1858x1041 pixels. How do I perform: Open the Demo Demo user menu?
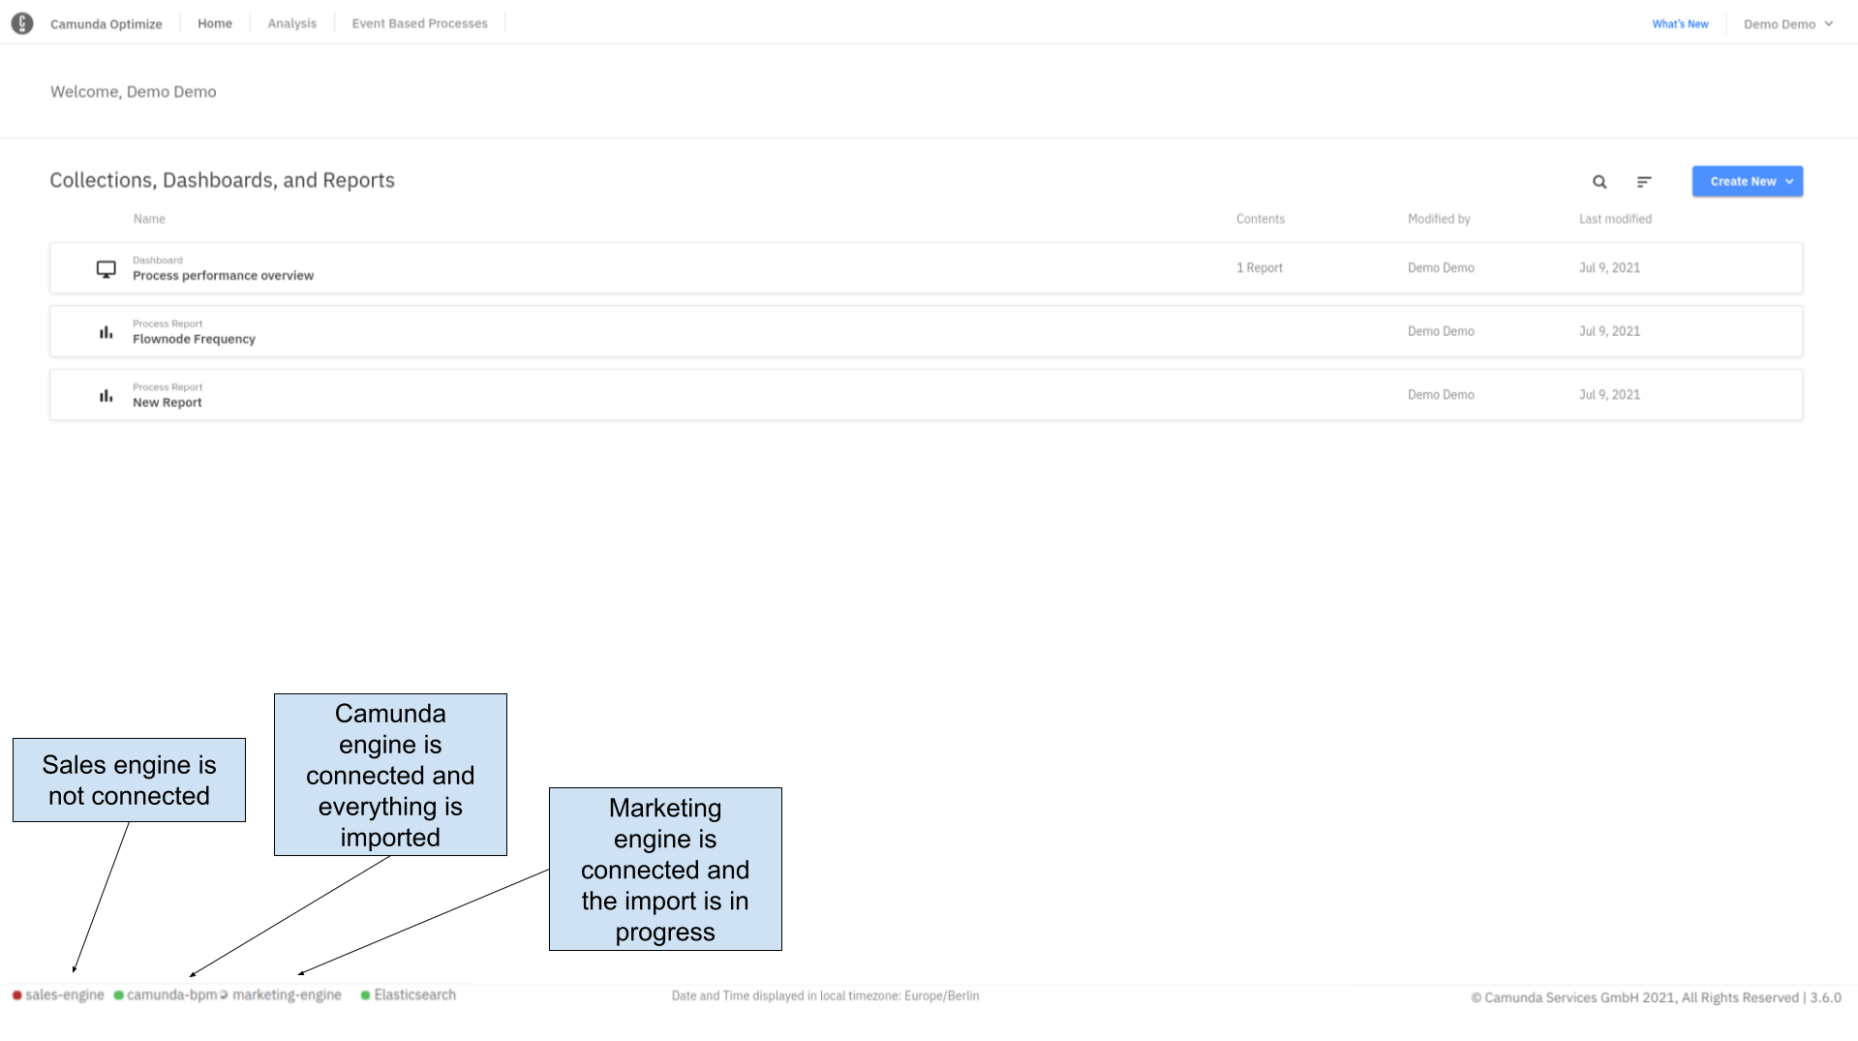click(1786, 23)
